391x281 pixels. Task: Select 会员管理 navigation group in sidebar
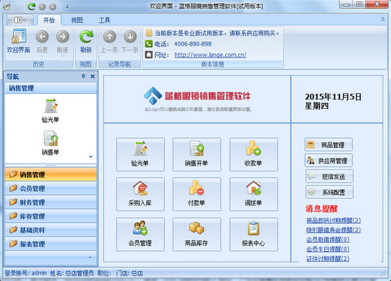pos(51,188)
